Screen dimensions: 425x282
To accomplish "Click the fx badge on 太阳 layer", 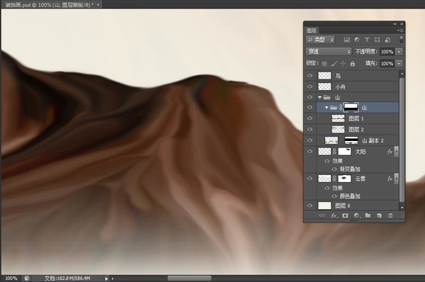I will coord(390,152).
